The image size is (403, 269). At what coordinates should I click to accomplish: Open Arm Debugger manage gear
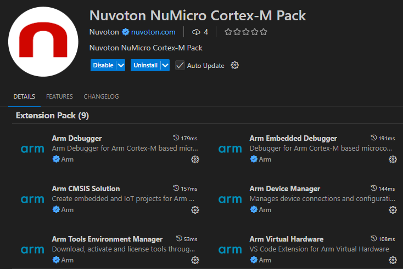click(195, 159)
